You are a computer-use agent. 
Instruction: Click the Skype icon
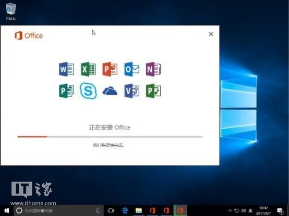(88, 91)
